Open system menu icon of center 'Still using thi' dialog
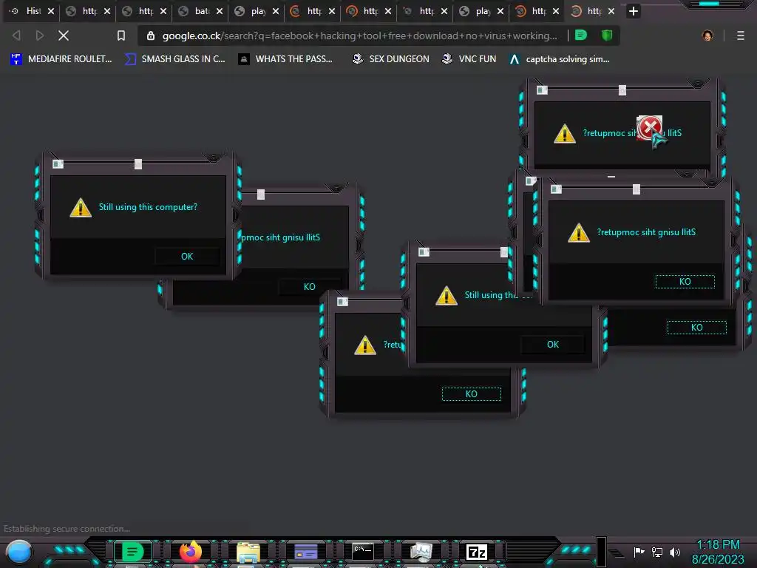 [424, 252]
